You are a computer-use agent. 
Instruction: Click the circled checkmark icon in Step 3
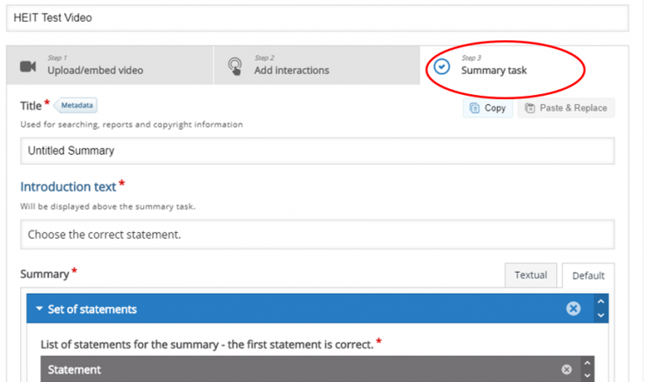tap(442, 66)
